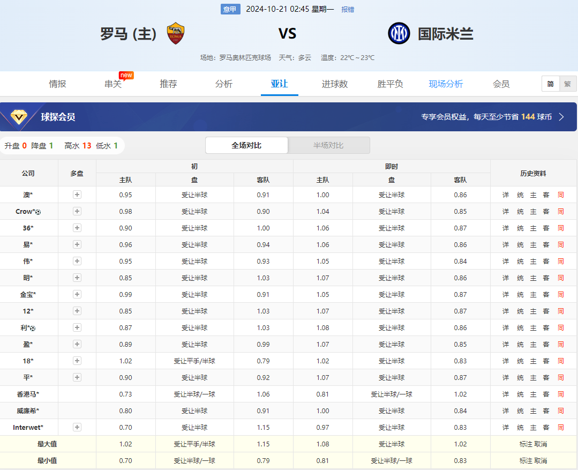Viewport: 578px width, 470px height.
Task: Click the diamond VIP member icon
Action: (x=19, y=117)
